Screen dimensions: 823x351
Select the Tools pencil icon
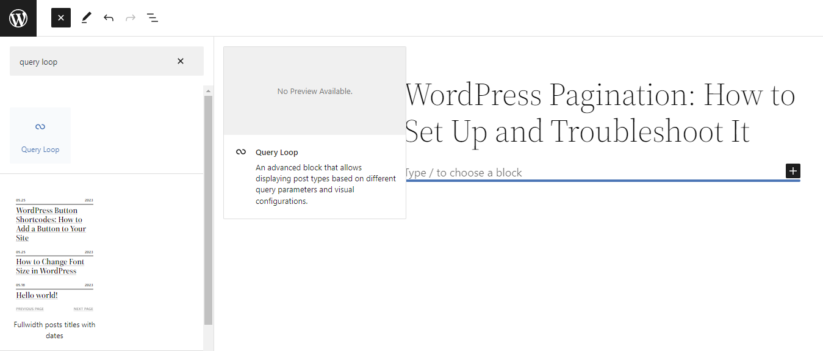click(85, 18)
